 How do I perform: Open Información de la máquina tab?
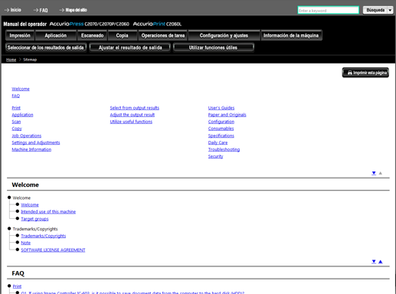point(291,35)
